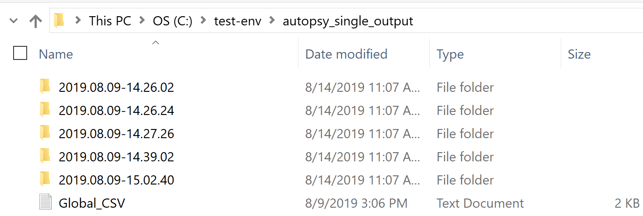Sort by Date modified column header

(346, 54)
